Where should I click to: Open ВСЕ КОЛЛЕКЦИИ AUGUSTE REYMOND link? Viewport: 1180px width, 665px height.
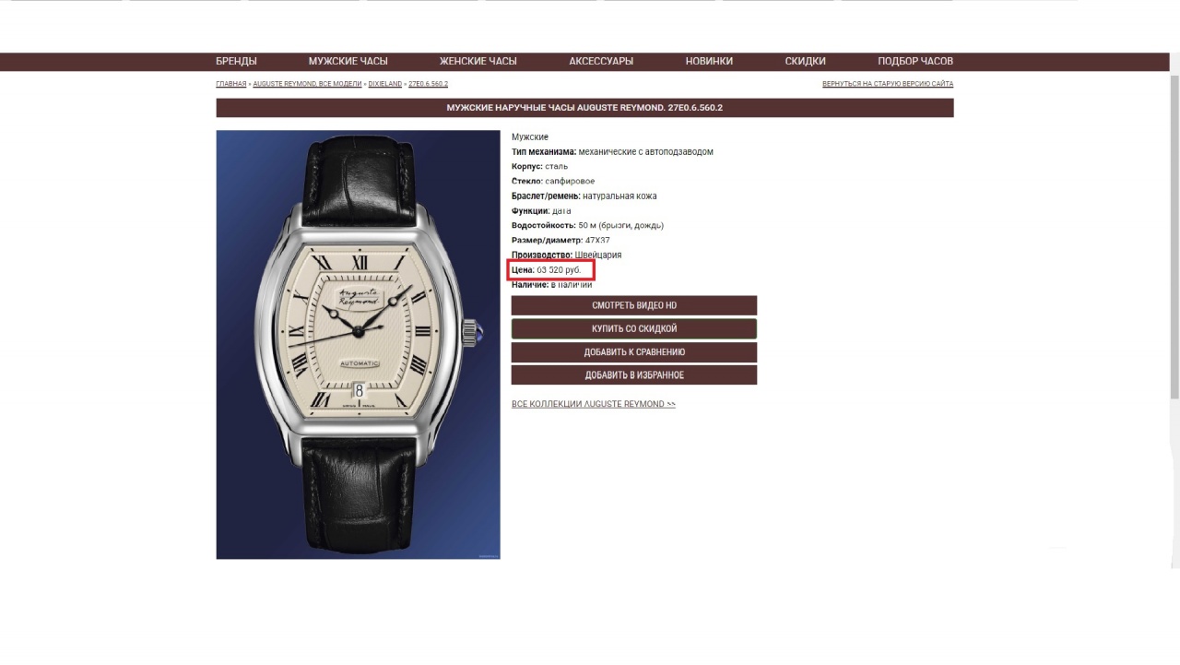click(x=594, y=404)
